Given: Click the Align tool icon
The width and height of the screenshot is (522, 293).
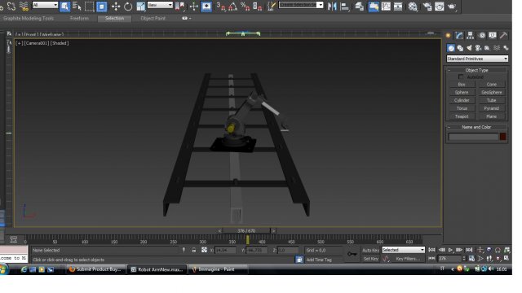Looking at the screenshot, I should pyautogui.click(x=345, y=7).
